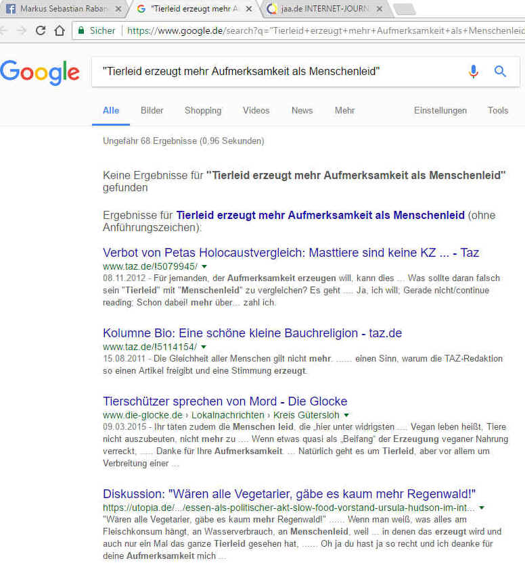Reload the page with the refresh icon
525x565 pixels.
pos(41,30)
